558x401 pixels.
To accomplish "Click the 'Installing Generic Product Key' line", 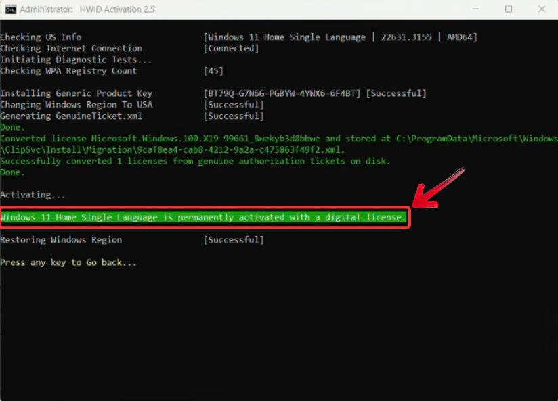I will tap(76, 93).
